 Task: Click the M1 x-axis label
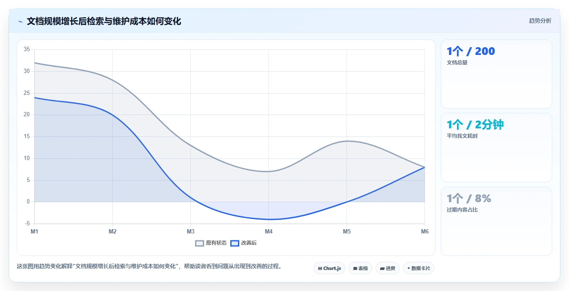click(34, 231)
